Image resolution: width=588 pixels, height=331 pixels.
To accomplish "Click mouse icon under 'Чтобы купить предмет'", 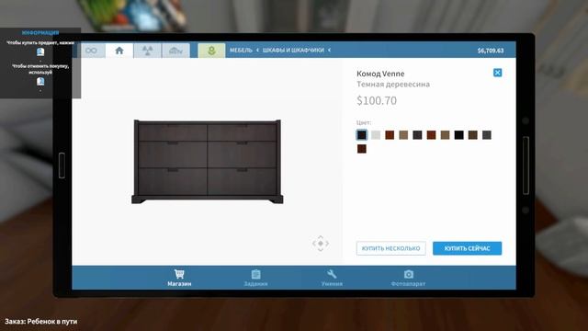I will (40, 51).
